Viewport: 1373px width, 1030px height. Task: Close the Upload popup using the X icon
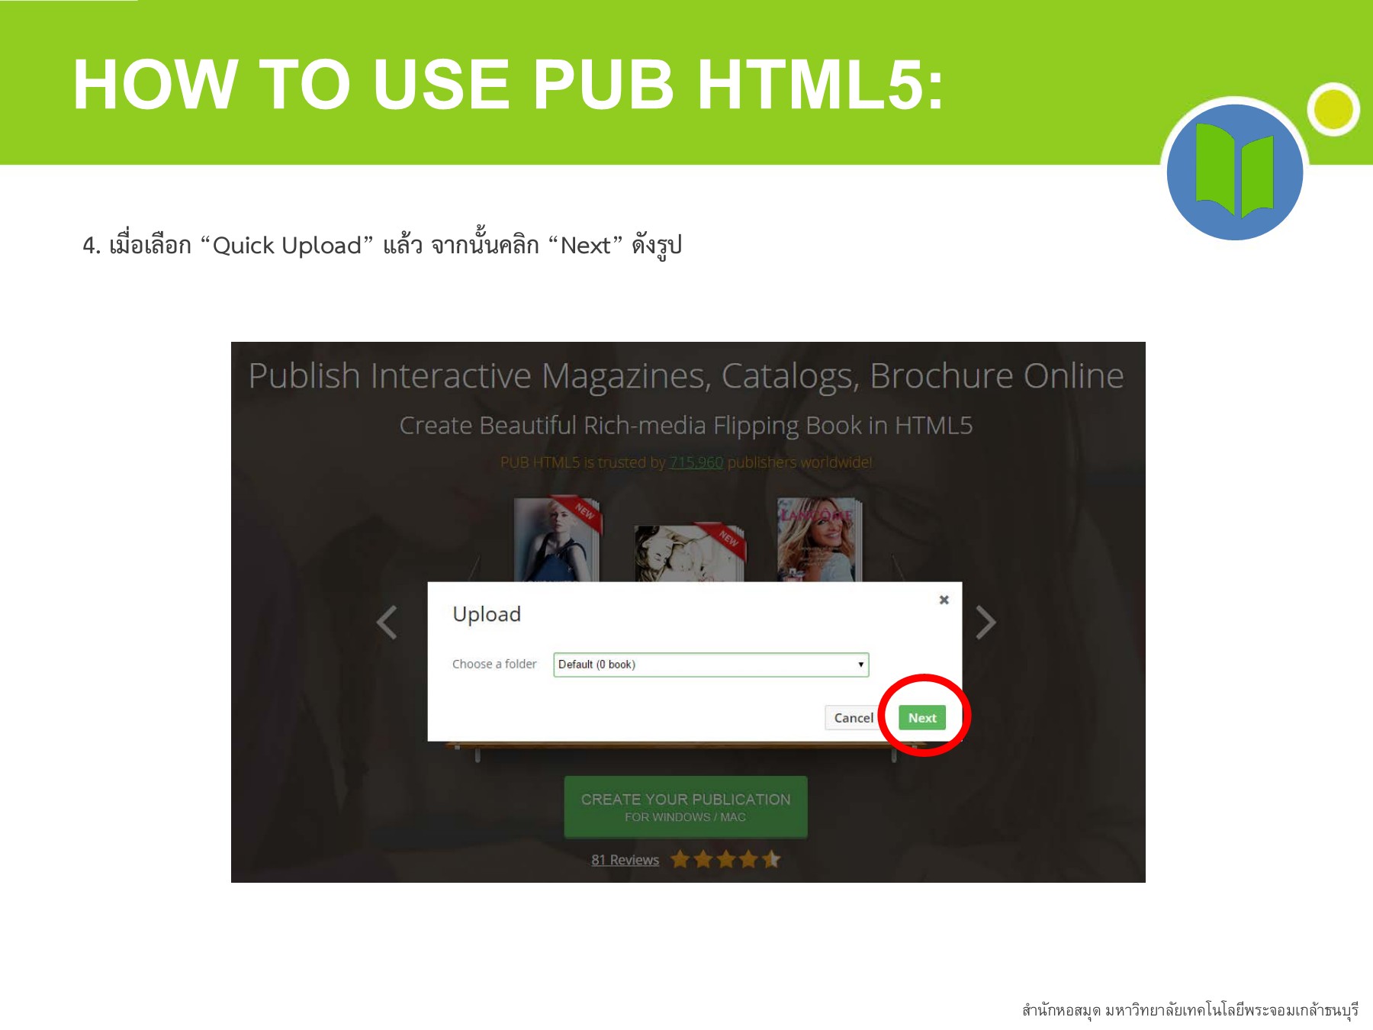944,600
